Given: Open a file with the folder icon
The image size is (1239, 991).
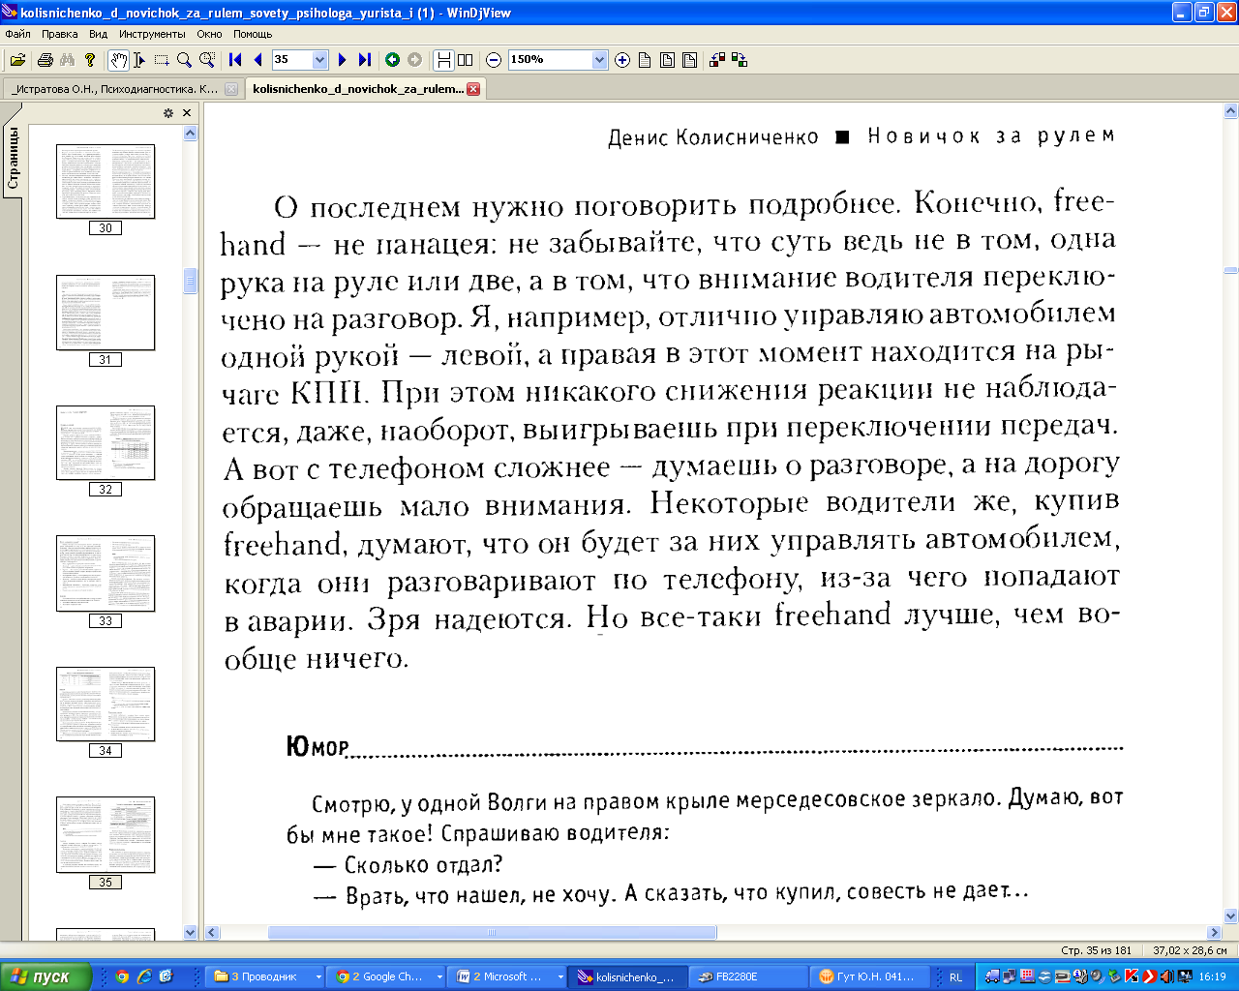Looking at the screenshot, I should [17, 60].
